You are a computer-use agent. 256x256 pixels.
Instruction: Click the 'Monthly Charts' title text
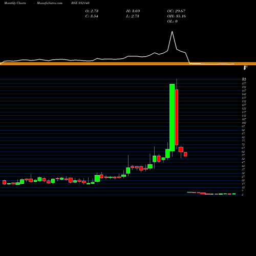click(x=15, y=3)
